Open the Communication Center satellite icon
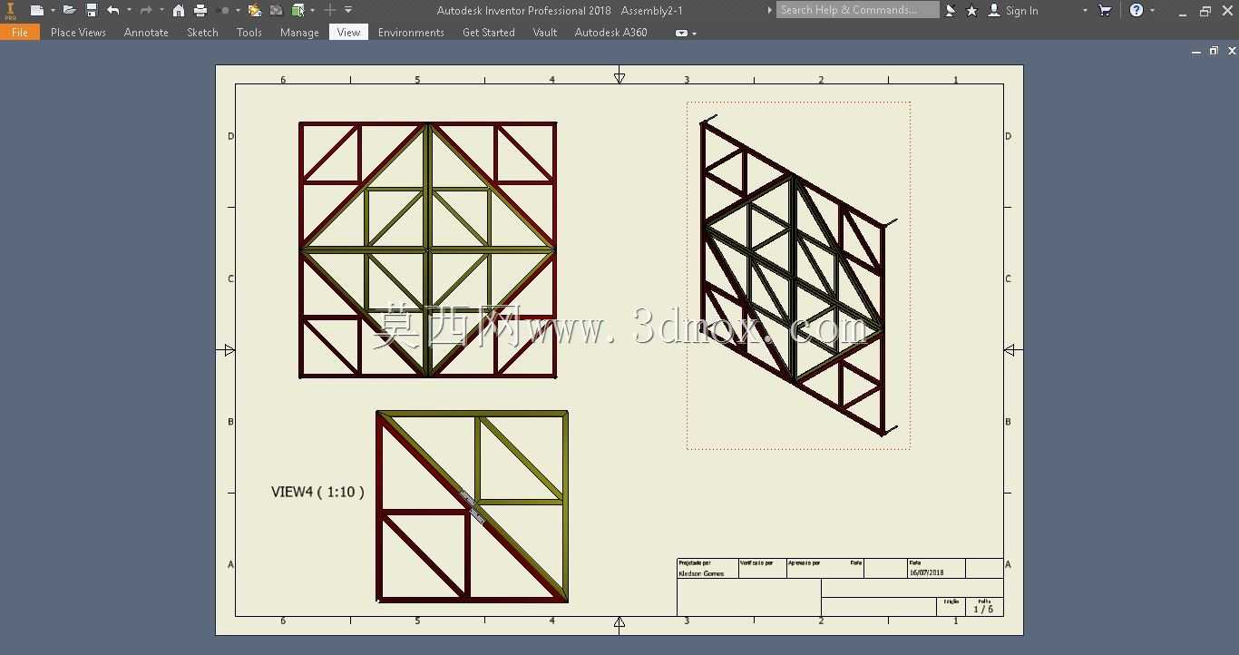 (951, 10)
